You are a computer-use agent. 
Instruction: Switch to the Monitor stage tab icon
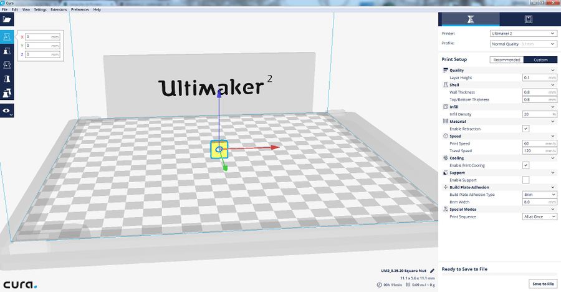(529, 19)
